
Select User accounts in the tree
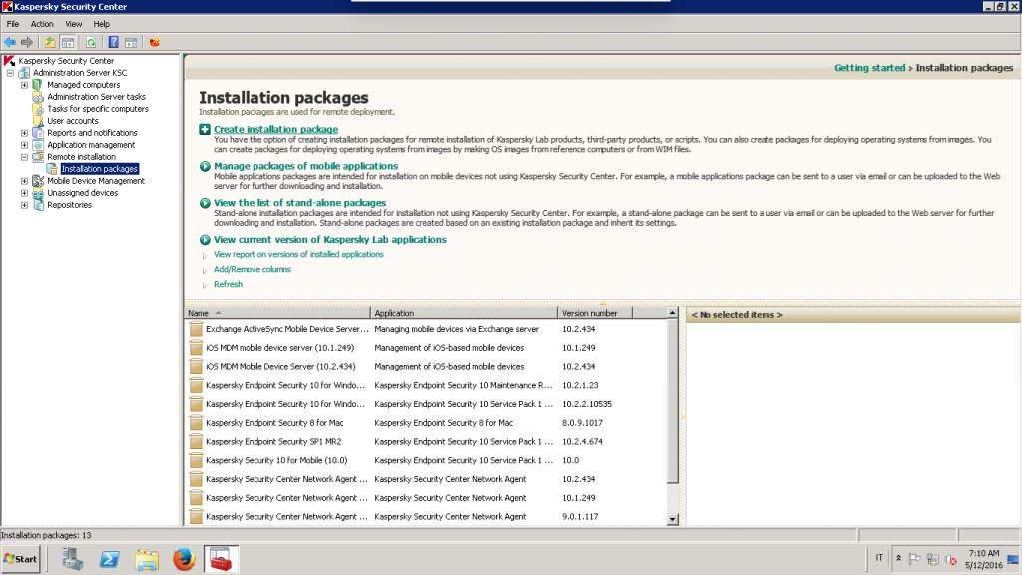(x=72, y=121)
